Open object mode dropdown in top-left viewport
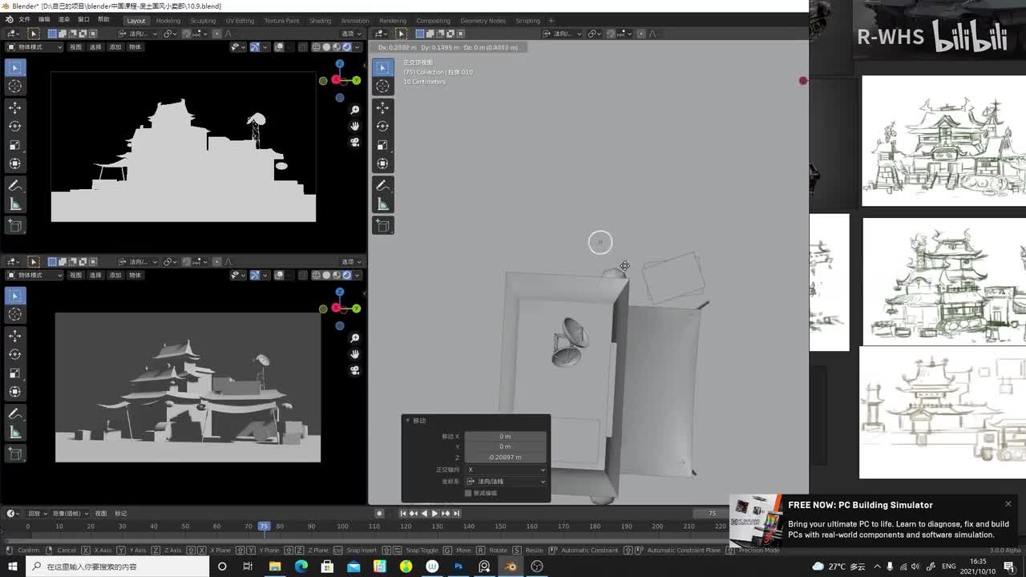The height and width of the screenshot is (577, 1026). (34, 47)
